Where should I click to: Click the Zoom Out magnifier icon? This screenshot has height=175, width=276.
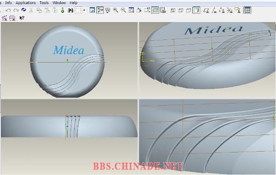click(x=123, y=10)
